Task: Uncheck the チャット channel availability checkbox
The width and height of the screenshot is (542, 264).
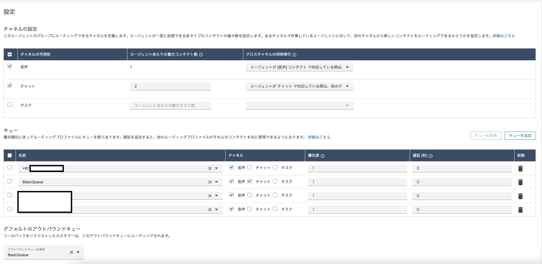Action: tap(10, 85)
